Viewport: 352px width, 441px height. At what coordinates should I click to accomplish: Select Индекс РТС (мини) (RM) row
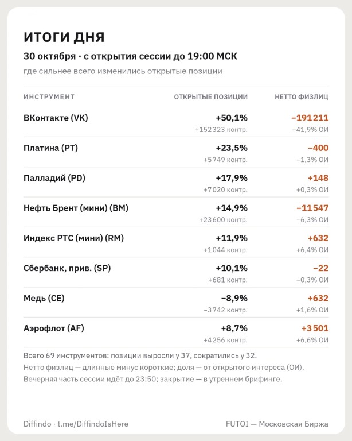tap(176, 244)
